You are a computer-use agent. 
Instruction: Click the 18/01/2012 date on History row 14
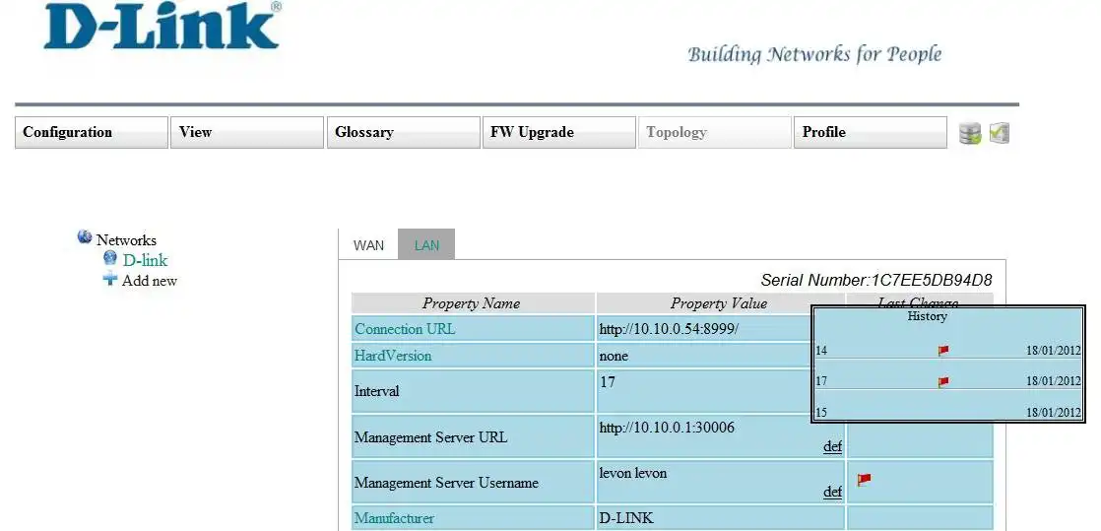point(1054,350)
